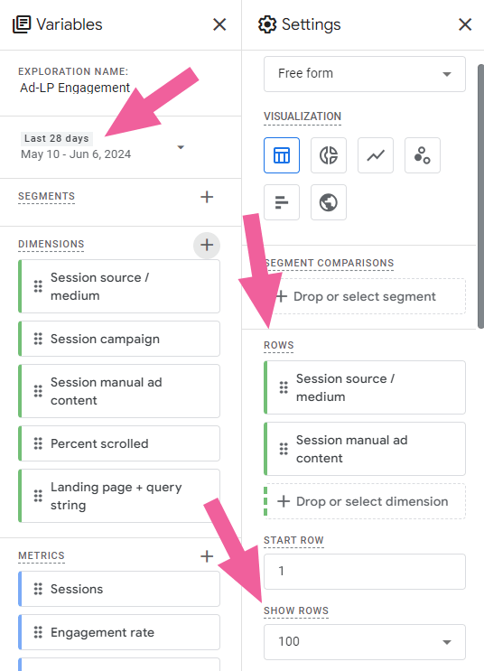Screen dimensions: 484x671
Task: Open the date range dropdown arrow
Action: click(x=181, y=147)
